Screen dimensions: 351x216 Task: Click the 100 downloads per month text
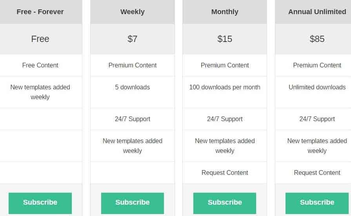pos(225,87)
